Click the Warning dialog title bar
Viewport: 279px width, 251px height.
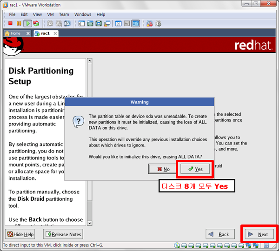tap(139, 102)
